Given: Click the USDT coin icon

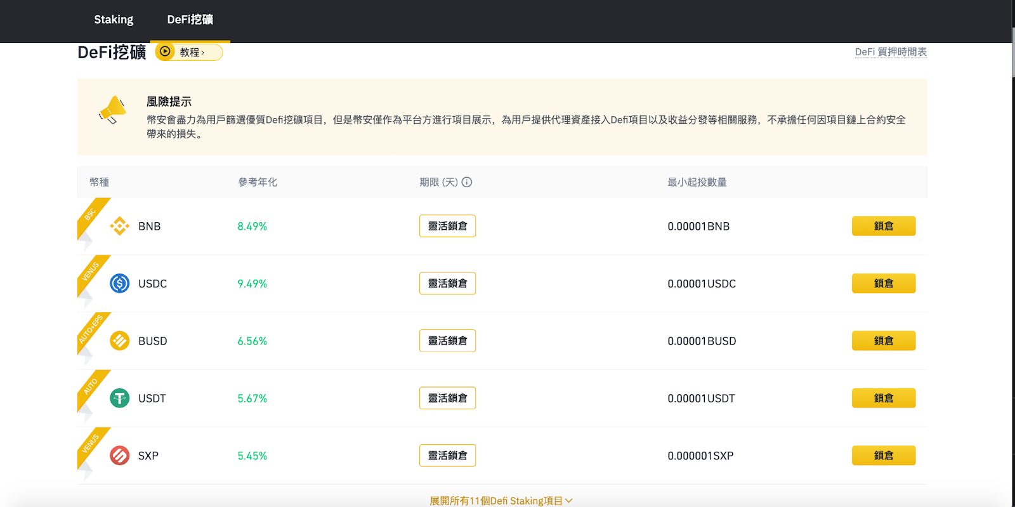Looking at the screenshot, I should coord(119,398).
